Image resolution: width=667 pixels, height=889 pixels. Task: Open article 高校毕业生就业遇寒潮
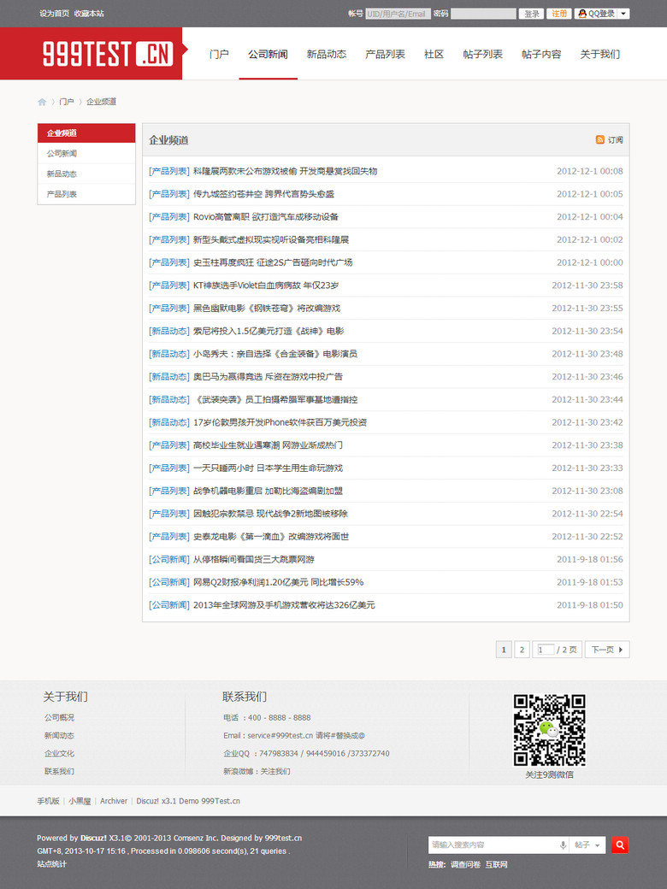268,445
